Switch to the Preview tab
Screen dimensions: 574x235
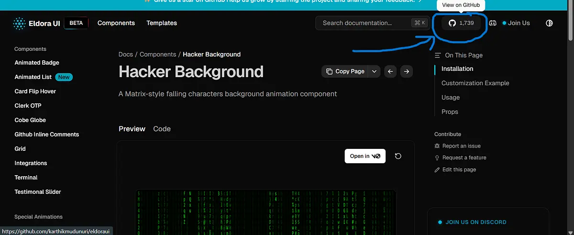tap(132, 129)
